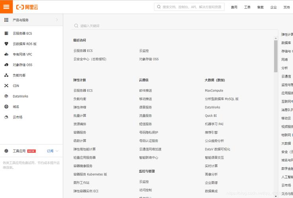The height and width of the screenshot is (198, 293).
Task: Open 智能语音交互 link
Action: (214, 158)
